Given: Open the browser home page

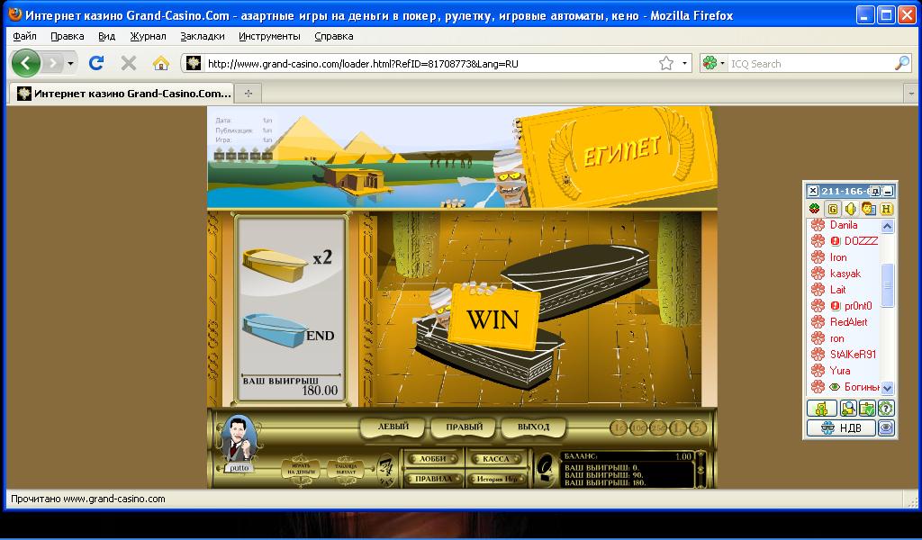Looking at the screenshot, I should coord(160,63).
